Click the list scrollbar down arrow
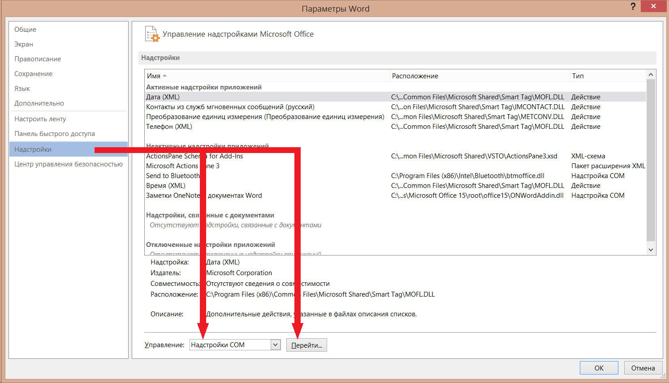This screenshot has height=383, width=669. click(x=651, y=250)
